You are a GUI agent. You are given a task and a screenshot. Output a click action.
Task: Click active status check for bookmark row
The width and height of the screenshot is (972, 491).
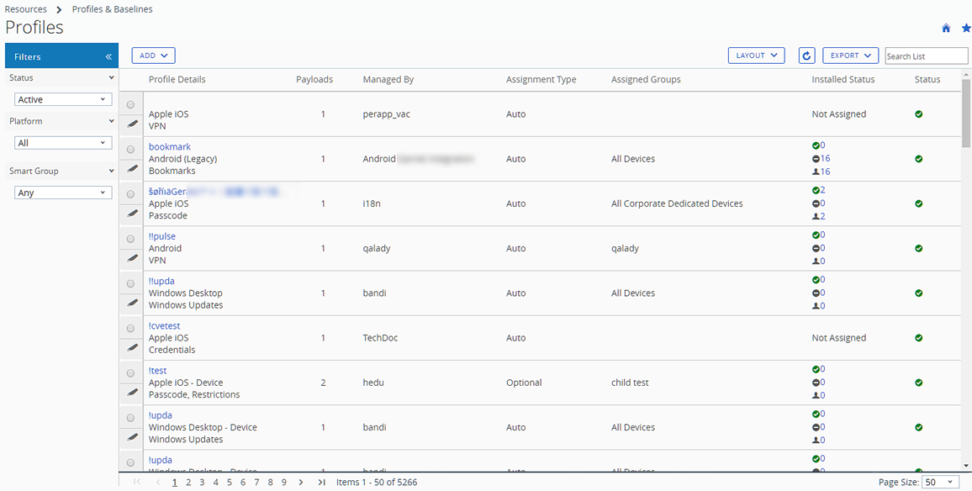(919, 159)
